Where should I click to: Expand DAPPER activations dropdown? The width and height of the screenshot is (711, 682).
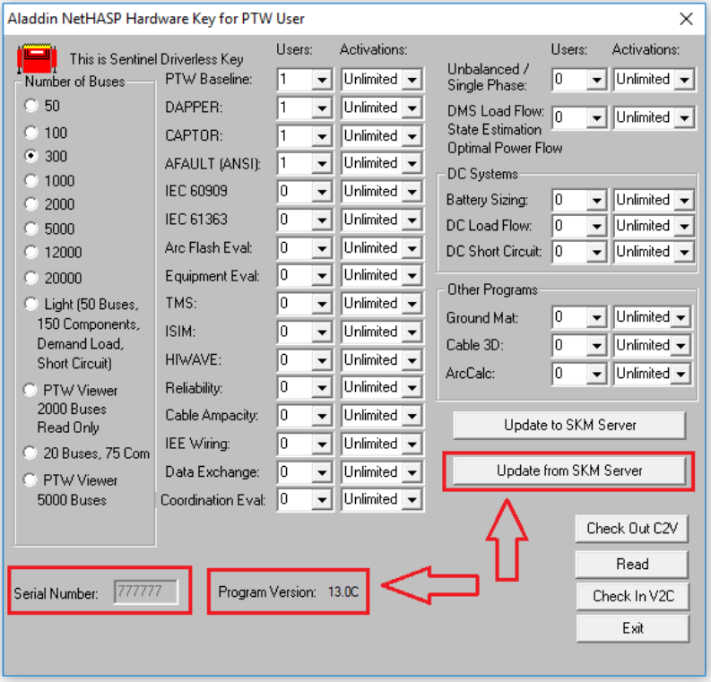point(411,108)
